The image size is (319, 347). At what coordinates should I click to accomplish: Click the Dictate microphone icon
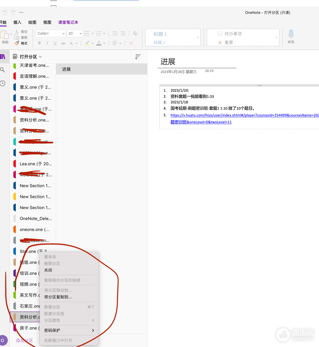coord(291,34)
